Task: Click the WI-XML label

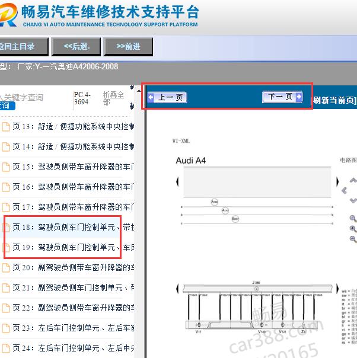Action: pyautogui.click(x=181, y=141)
